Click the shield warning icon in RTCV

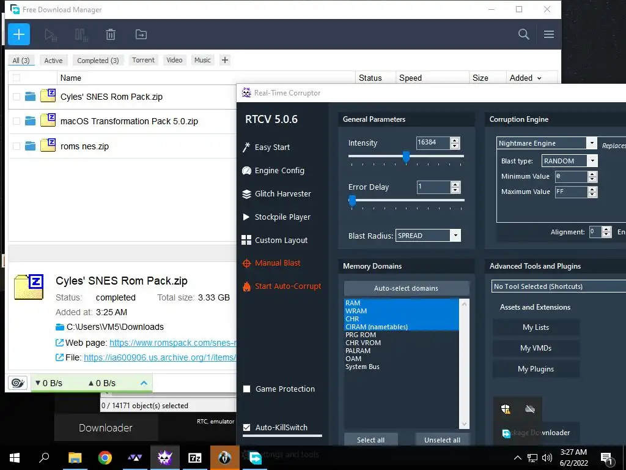coord(506,409)
